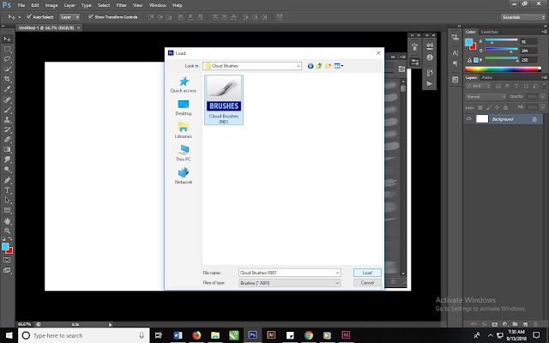Select the Eyedropper tool
The height and width of the screenshot is (343, 549).
tap(8, 89)
